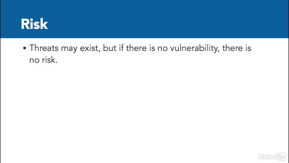Image resolution: width=289 pixels, height=163 pixels.
Task: Click the words 'no risk.' on second line
Action: [43, 60]
